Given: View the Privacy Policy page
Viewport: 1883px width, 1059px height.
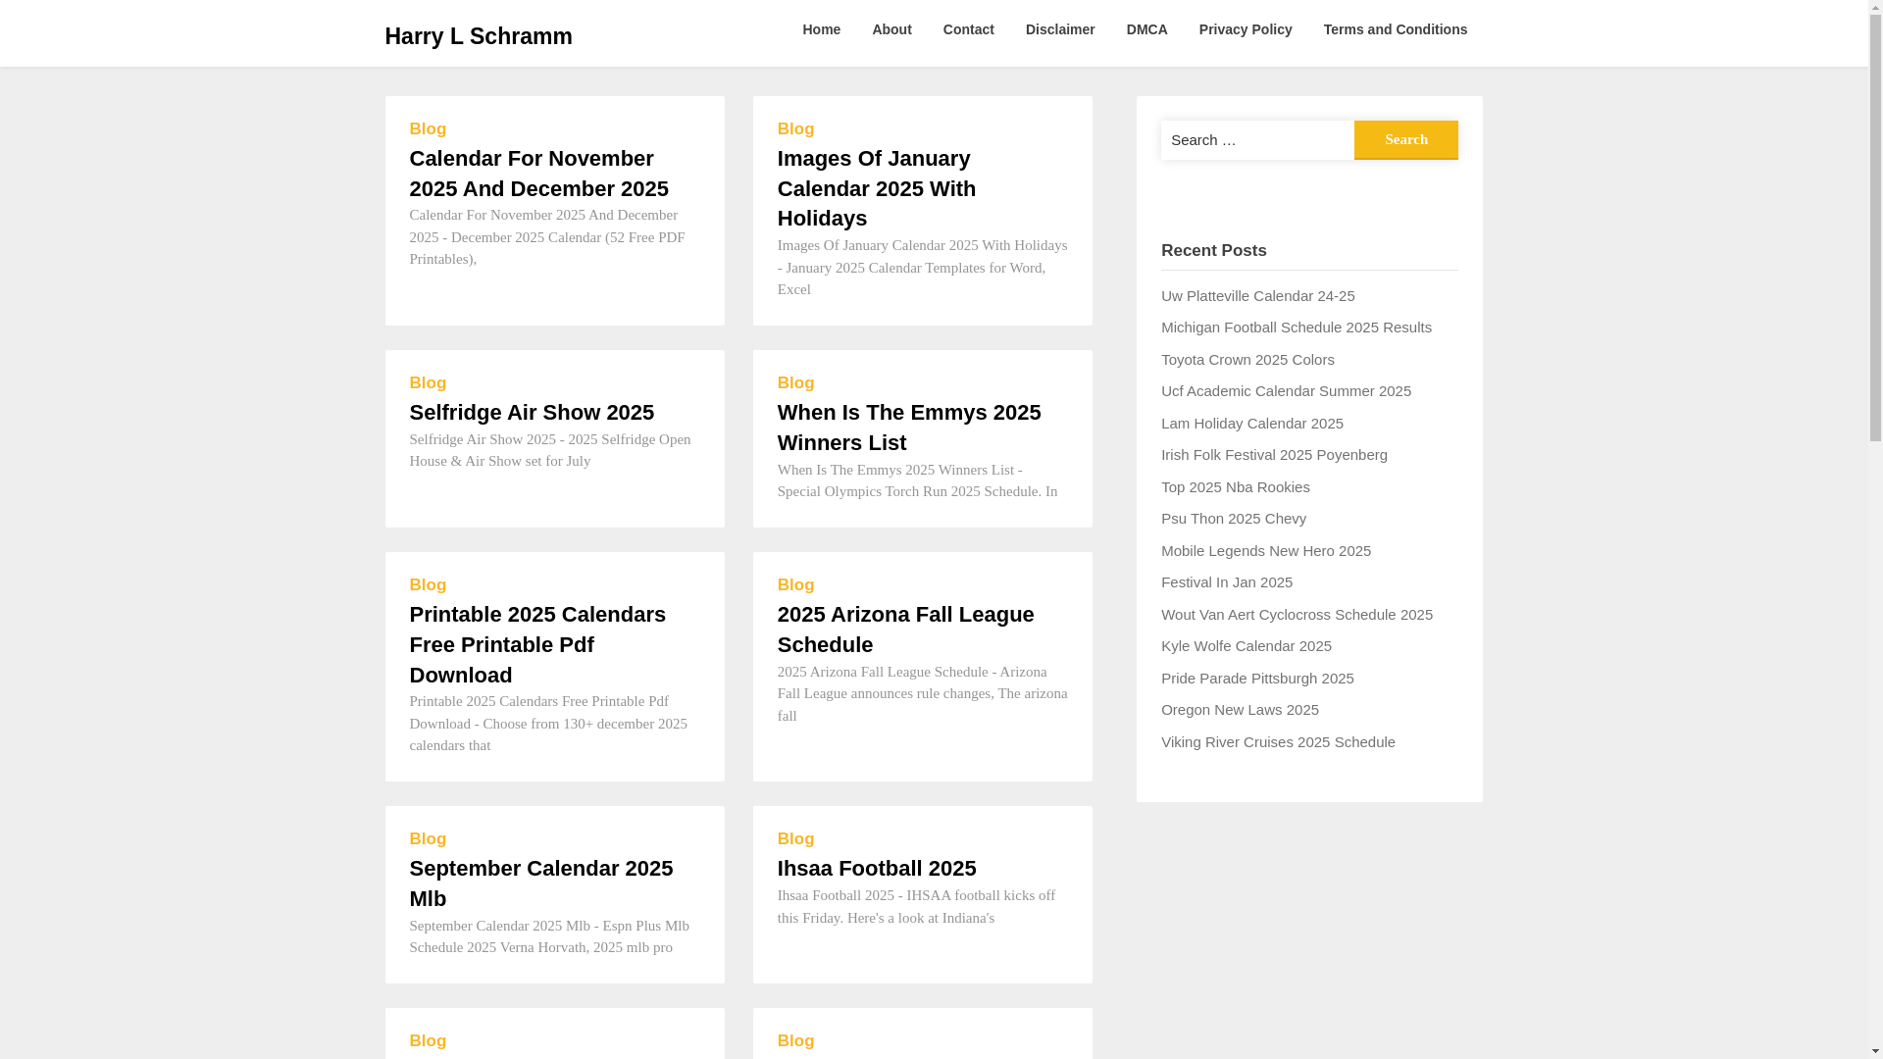Looking at the screenshot, I should coord(1246,29).
